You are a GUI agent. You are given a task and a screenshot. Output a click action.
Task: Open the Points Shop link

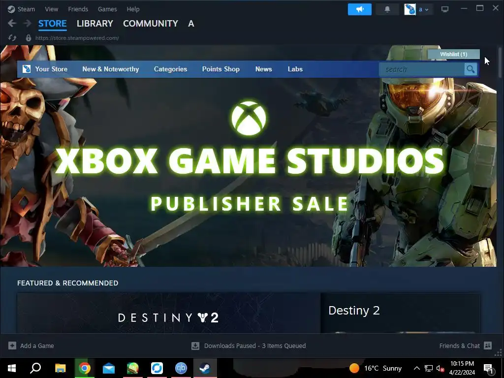(x=221, y=69)
